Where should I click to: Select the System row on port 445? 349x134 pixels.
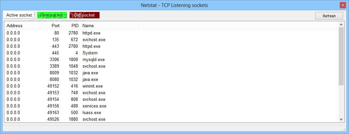coord(171,53)
